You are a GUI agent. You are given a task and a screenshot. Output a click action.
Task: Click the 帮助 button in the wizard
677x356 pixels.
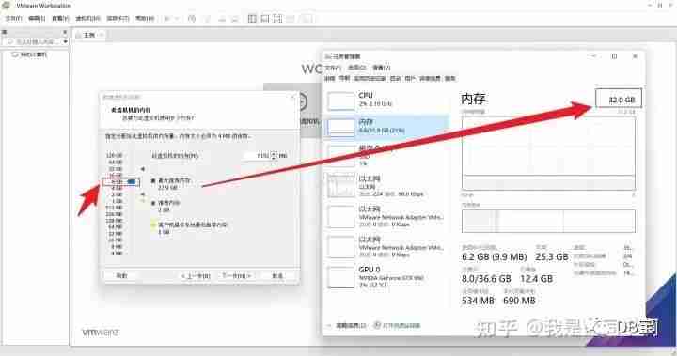point(121,276)
